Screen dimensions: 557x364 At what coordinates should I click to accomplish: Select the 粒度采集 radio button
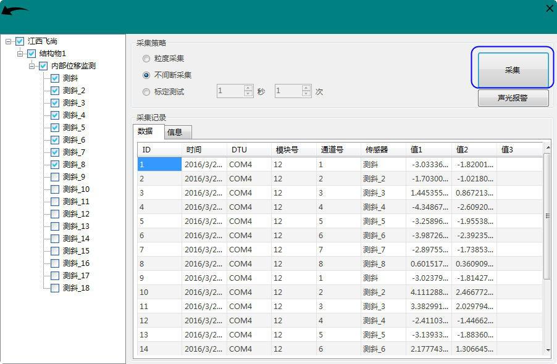pyautogui.click(x=146, y=59)
